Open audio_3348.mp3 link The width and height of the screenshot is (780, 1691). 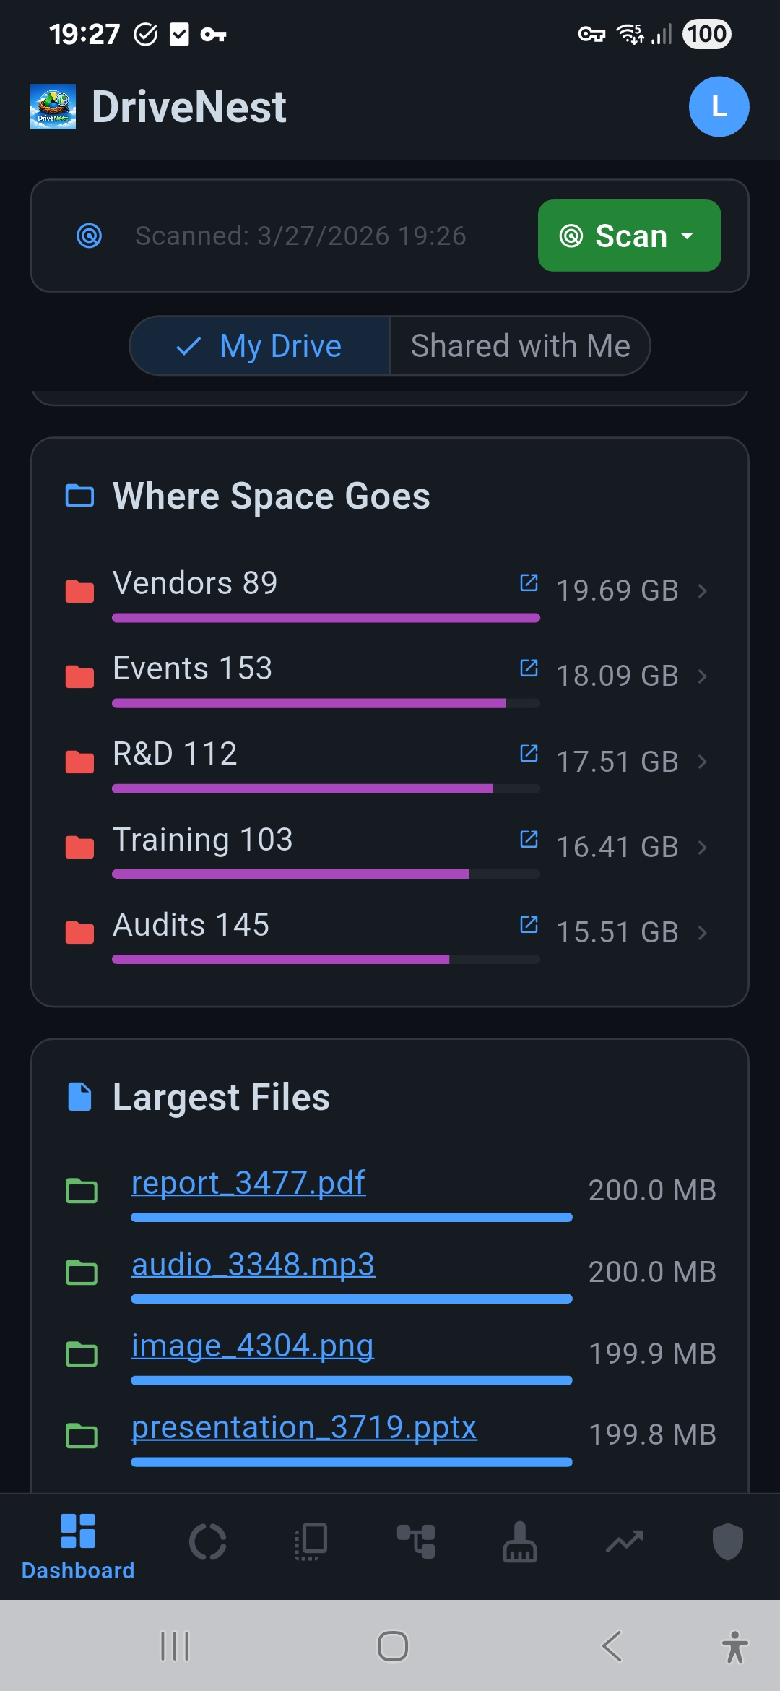(253, 1265)
